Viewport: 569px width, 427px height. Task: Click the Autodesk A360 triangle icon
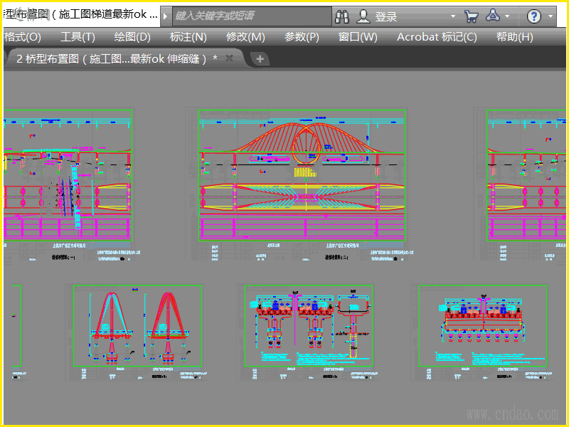494,16
